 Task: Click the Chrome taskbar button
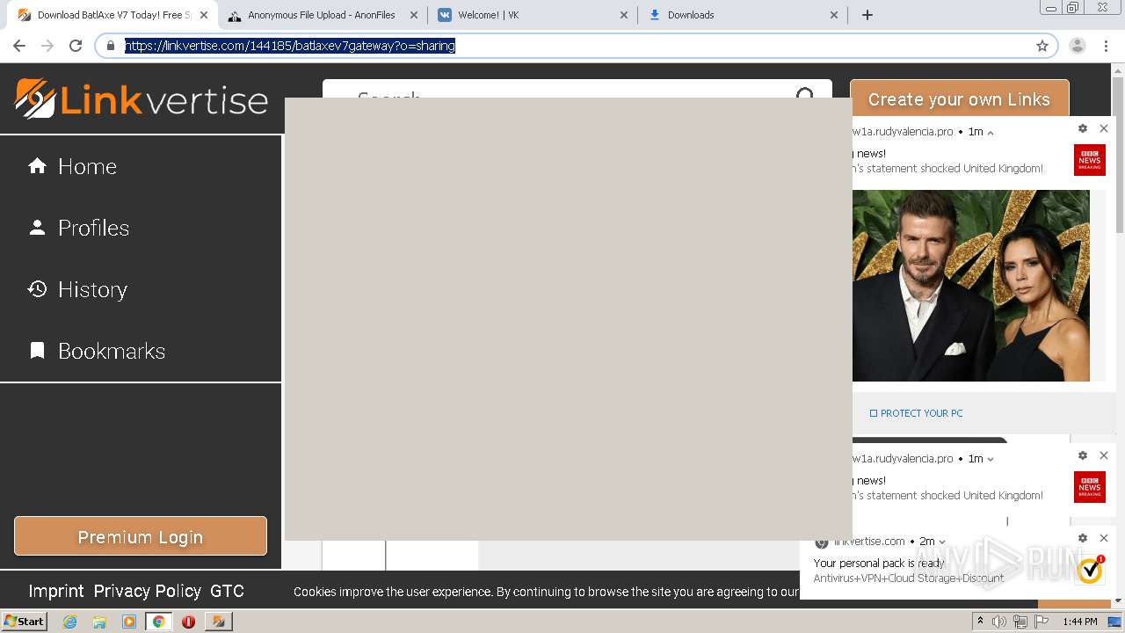(158, 622)
